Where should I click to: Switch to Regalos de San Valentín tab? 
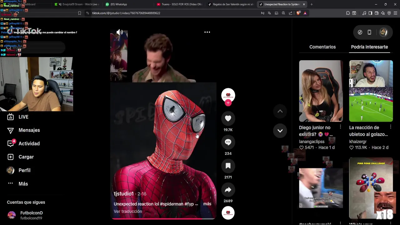pyautogui.click(x=231, y=4)
